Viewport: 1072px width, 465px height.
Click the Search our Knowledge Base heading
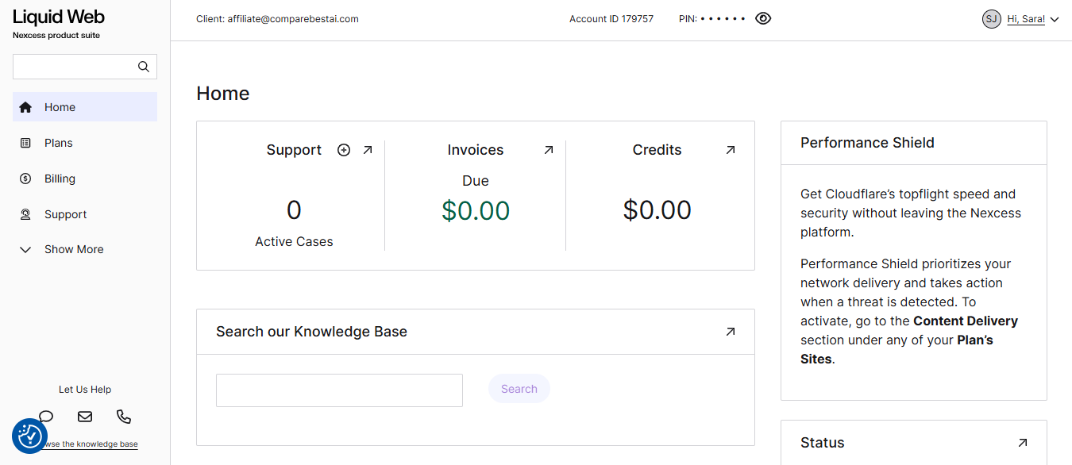pos(311,332)
